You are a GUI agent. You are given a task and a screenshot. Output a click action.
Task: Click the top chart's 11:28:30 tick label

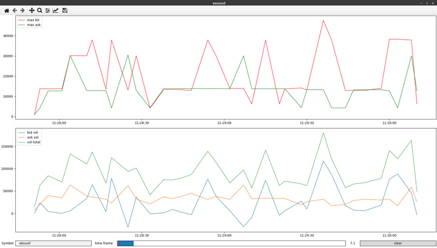[142, 123]
